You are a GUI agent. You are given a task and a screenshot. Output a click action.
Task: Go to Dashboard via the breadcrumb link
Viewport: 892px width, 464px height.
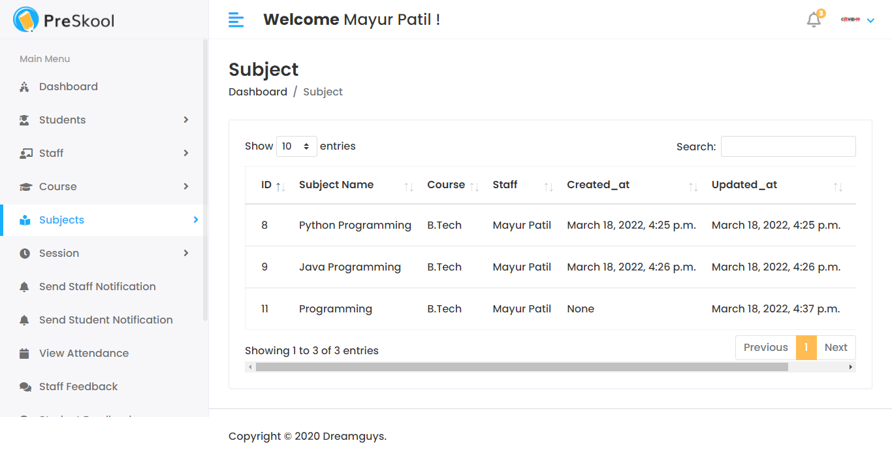tap(257, 91)
